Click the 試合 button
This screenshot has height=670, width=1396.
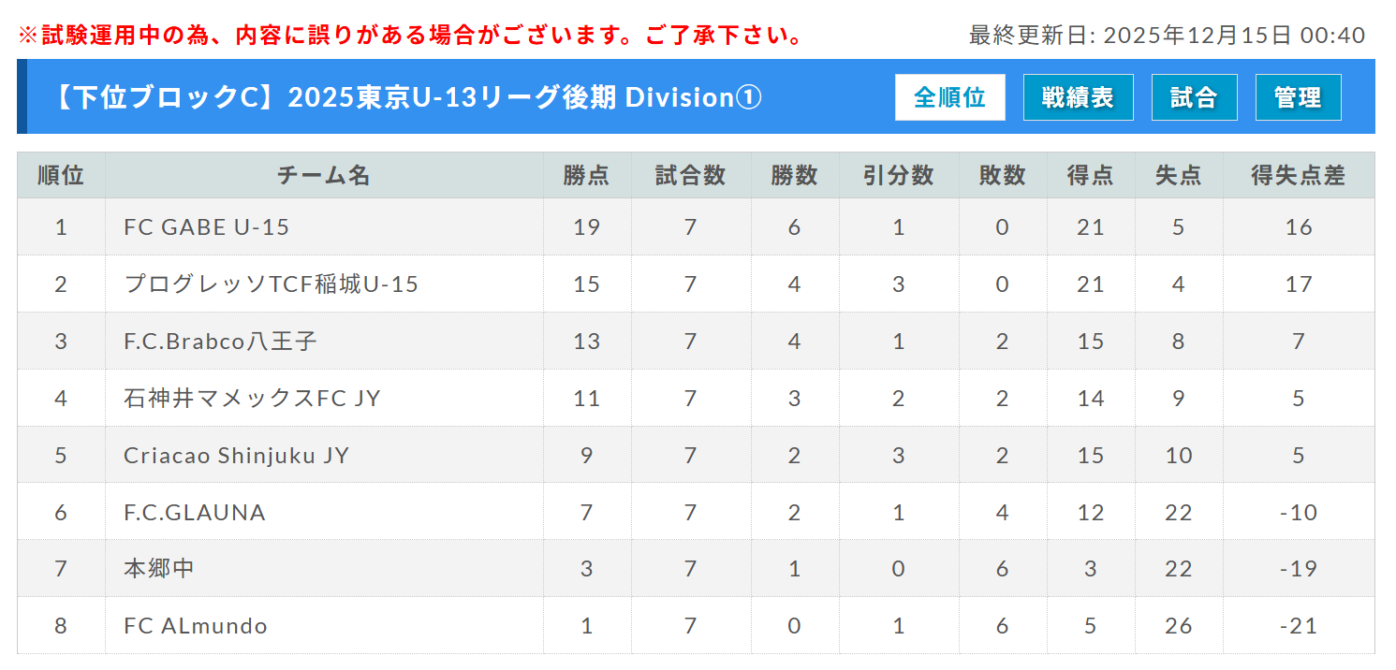(x=1194, y=97)
